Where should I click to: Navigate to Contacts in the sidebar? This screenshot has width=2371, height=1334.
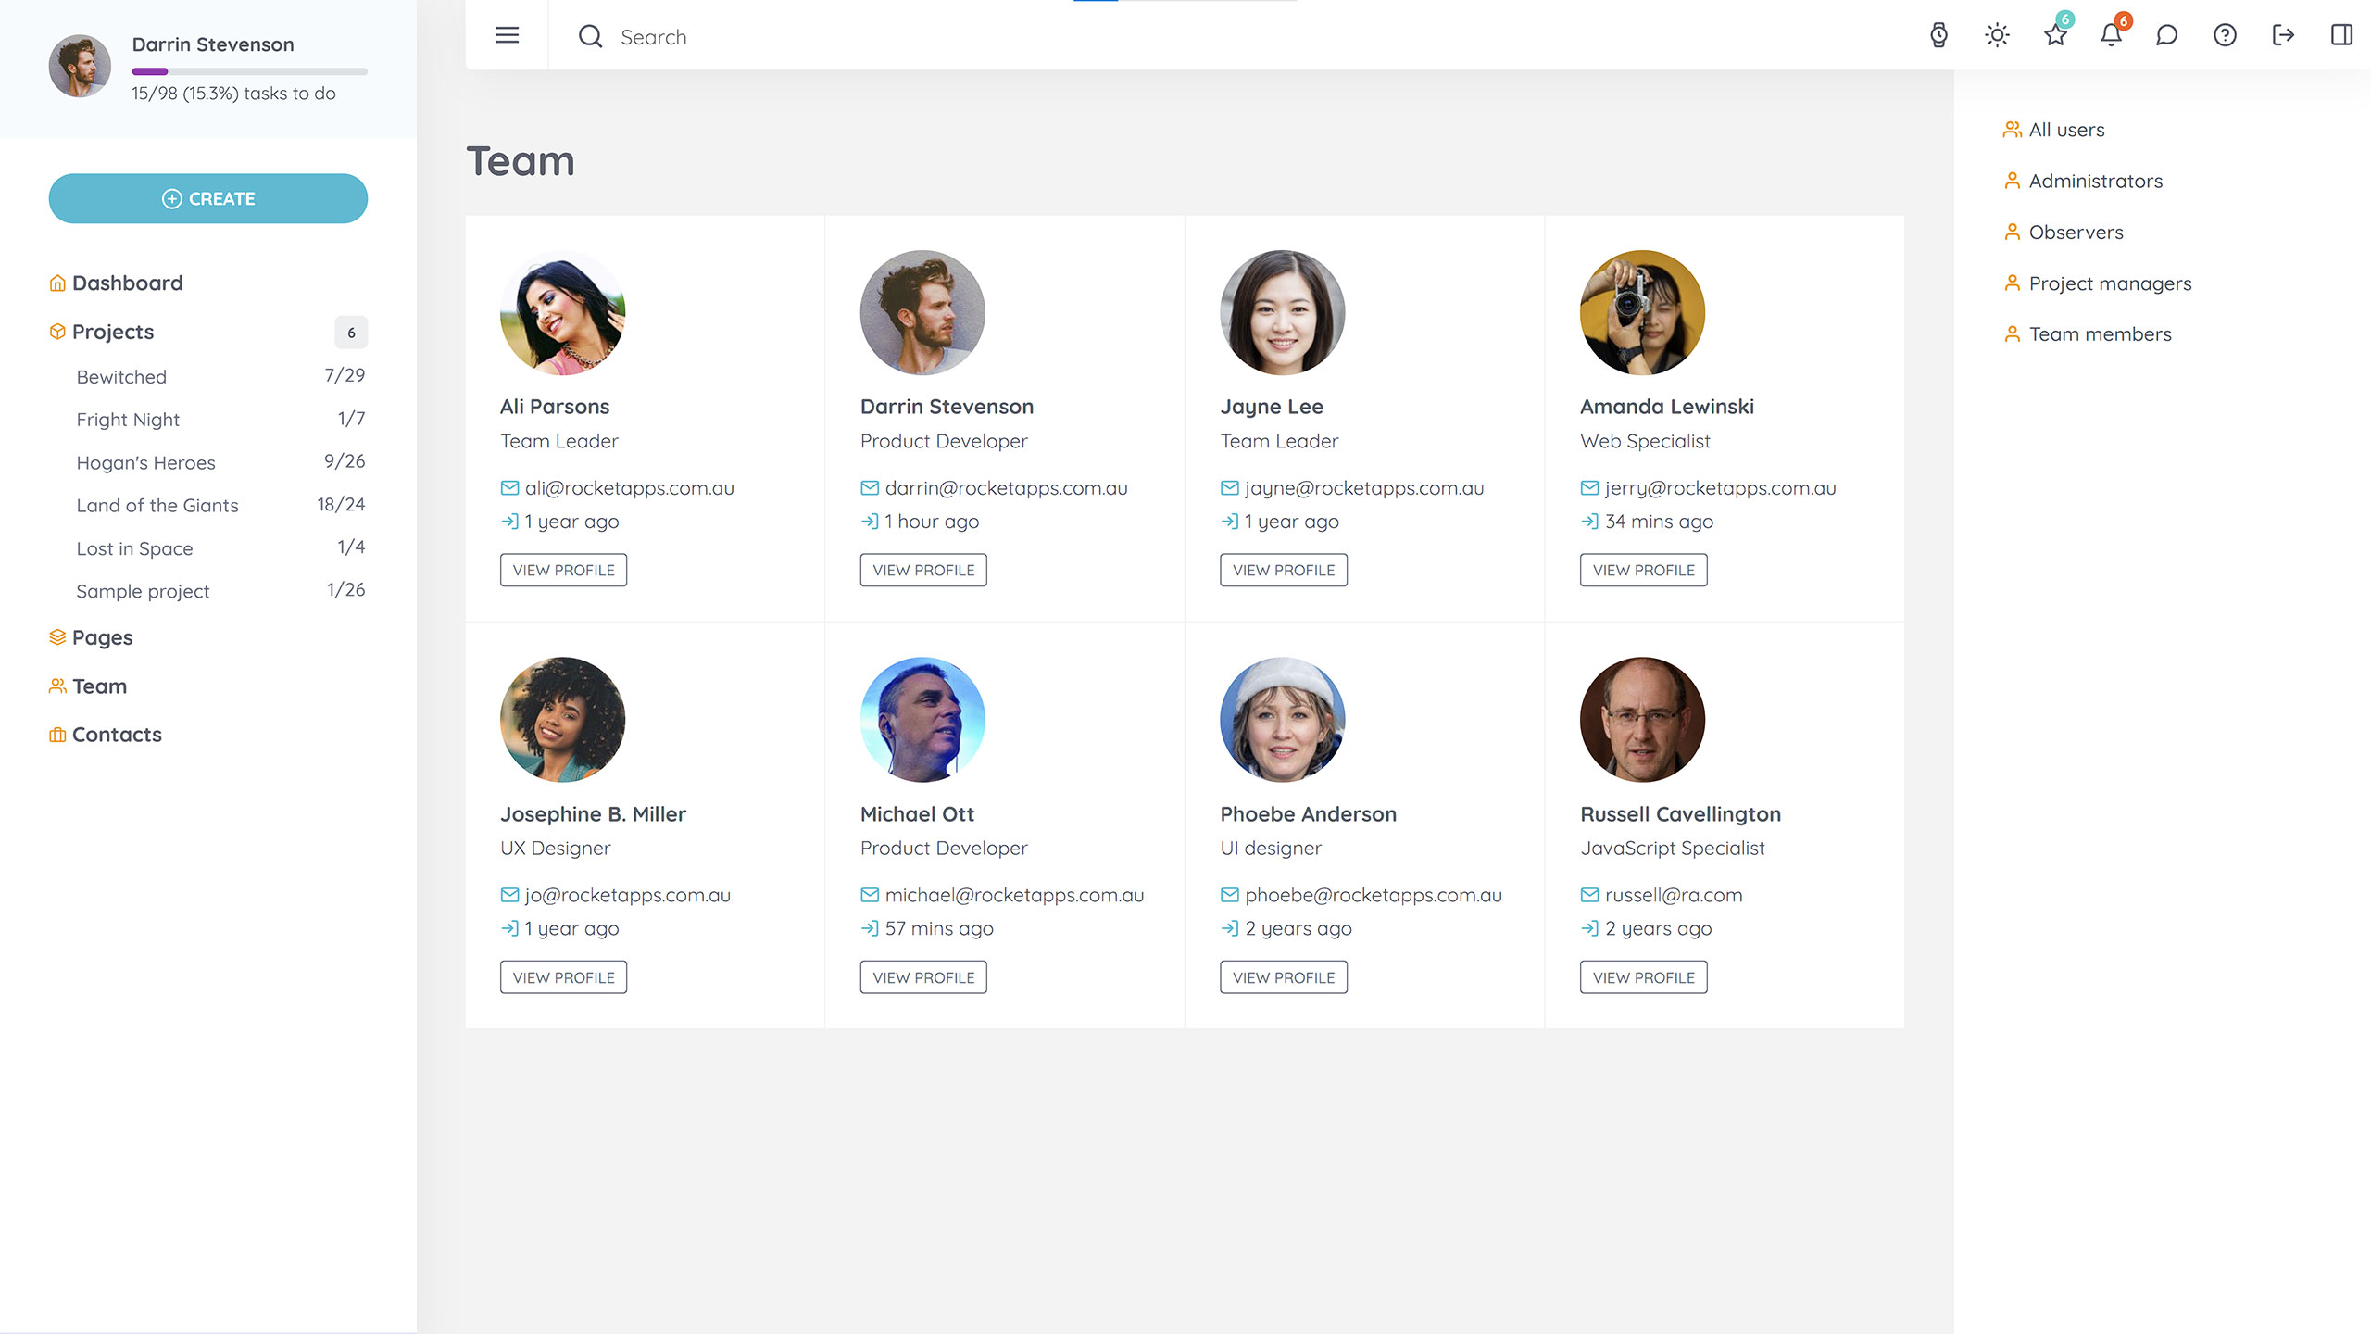click(117, 734)
